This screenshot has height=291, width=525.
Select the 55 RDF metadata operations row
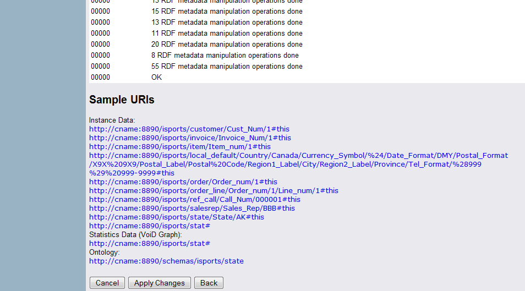tap(227, 66)
